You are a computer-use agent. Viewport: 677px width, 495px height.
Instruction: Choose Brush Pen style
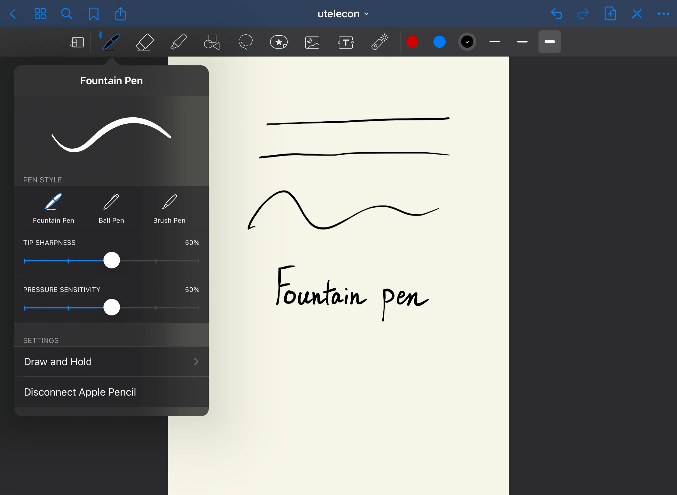pyautogui.click(x=169, y=208)
